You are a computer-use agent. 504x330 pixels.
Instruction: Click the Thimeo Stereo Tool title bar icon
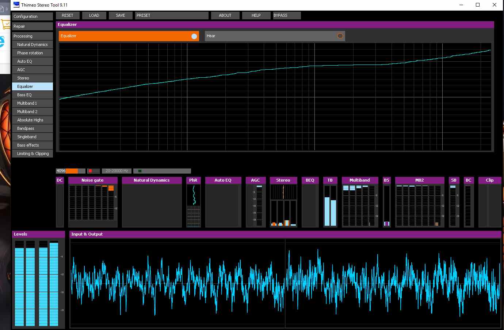tap(16, 5)
